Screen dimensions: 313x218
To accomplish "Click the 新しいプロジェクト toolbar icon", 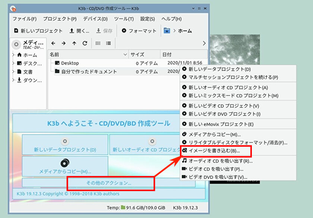I will (16, 31).
